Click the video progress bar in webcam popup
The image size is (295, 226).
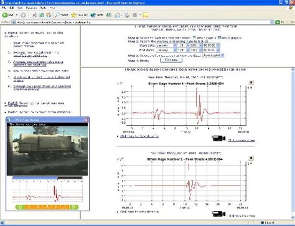point(47,177)
